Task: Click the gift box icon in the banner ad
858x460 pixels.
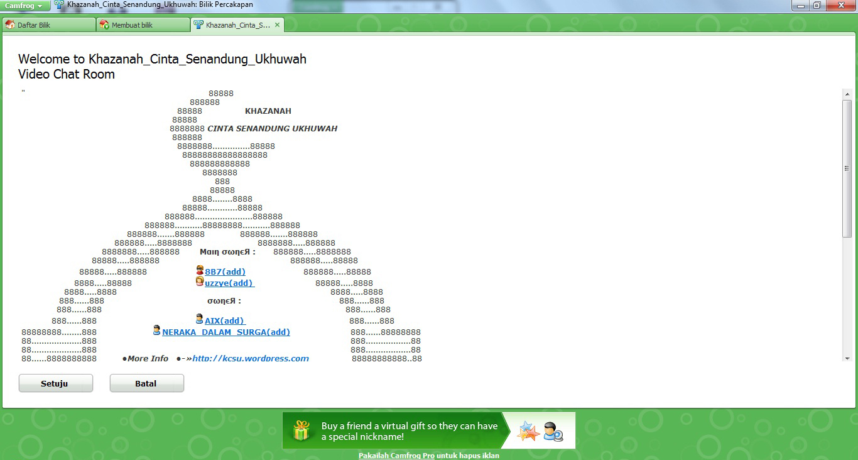Action: tap(300, 430)
